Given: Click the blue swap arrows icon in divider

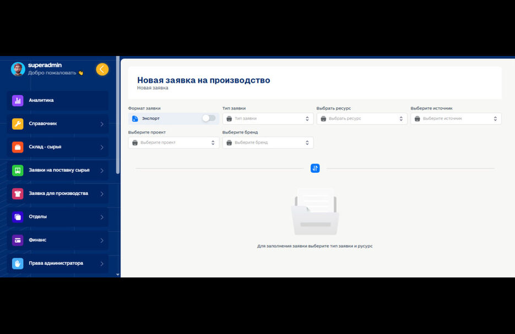Looking at the screenshot, I should 315,168.
